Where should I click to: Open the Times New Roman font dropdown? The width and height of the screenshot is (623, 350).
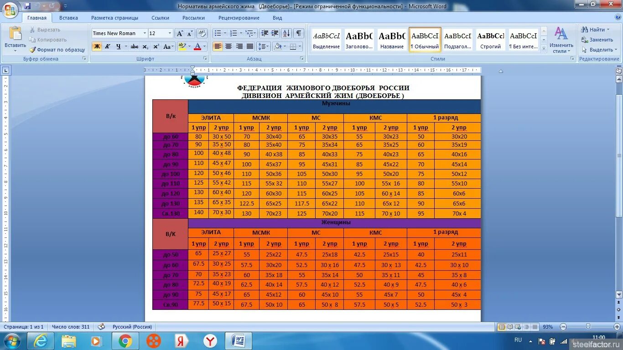pyautogui.click(x=145, y=33)
